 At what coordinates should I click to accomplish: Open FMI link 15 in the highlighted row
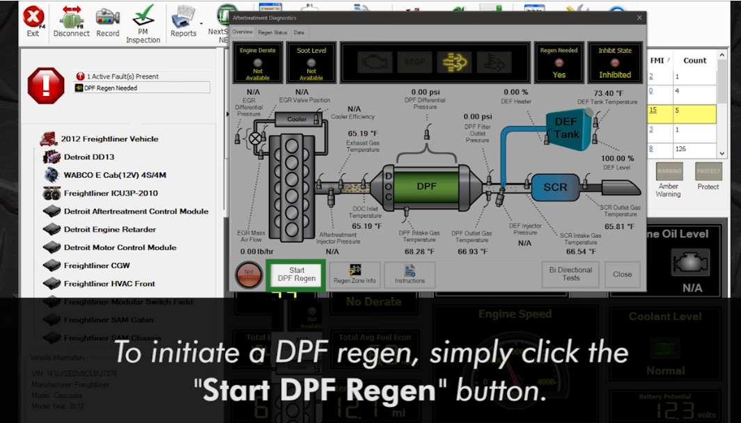point(653,110)
